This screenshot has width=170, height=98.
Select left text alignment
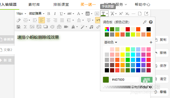coord(42,20)
